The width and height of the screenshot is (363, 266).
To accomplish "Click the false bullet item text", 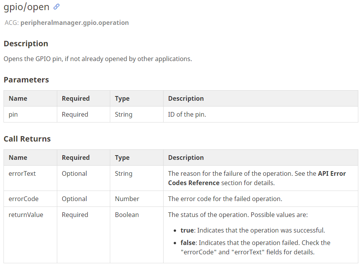I will pyautogui.click(x=256, y=247).
